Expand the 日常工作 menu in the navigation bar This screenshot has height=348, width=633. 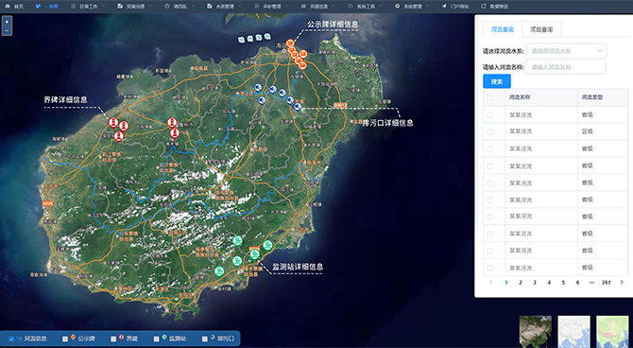pos(88,7)
